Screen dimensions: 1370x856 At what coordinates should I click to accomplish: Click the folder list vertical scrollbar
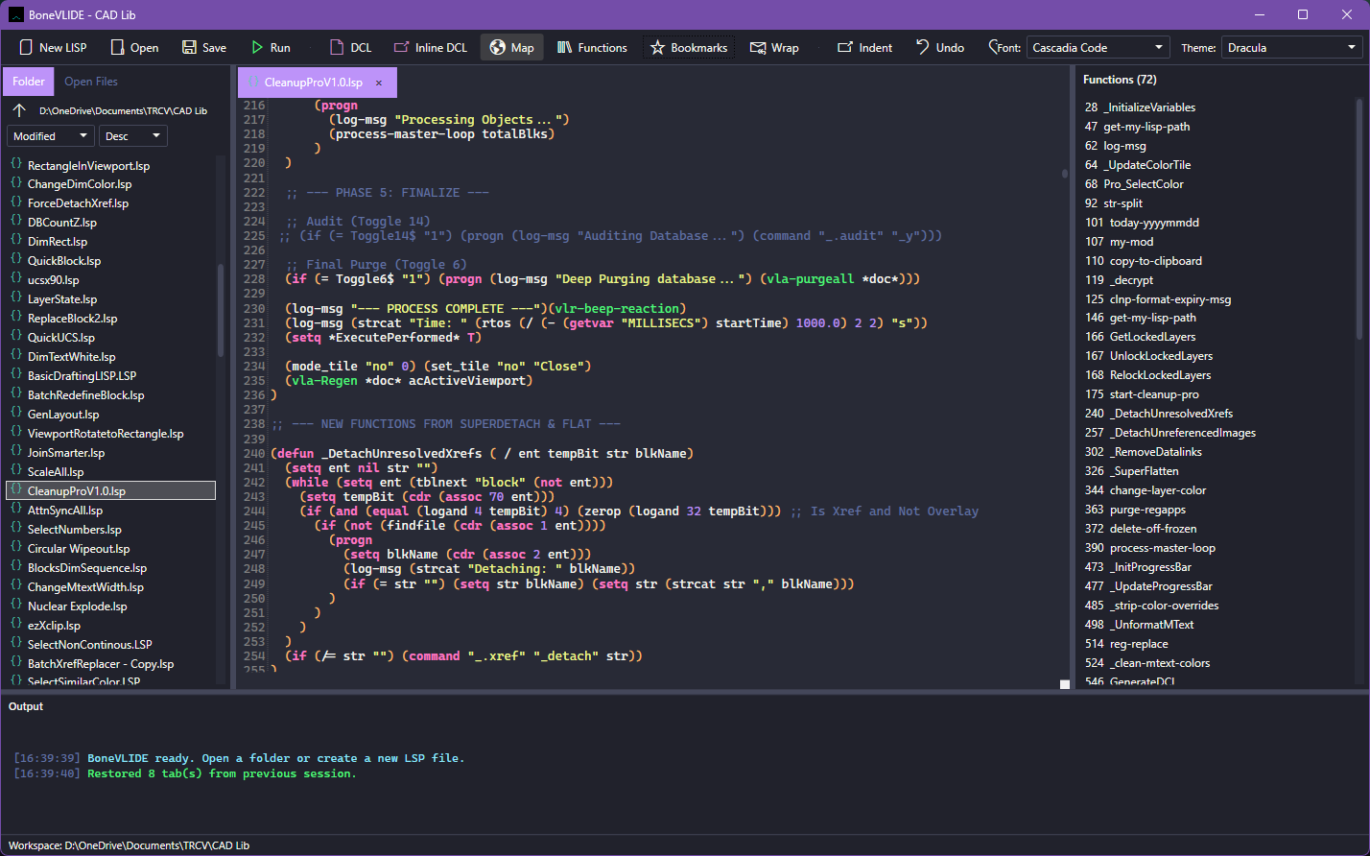point(222,309)
